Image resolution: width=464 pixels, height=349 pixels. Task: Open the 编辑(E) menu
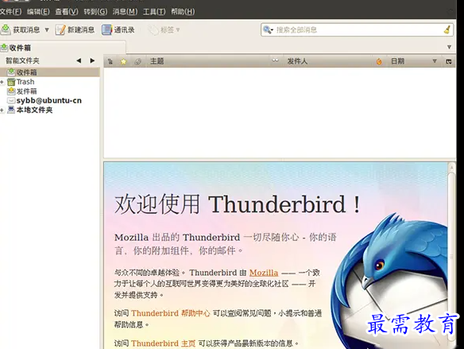pyautogui.click(x=38, y=12)
